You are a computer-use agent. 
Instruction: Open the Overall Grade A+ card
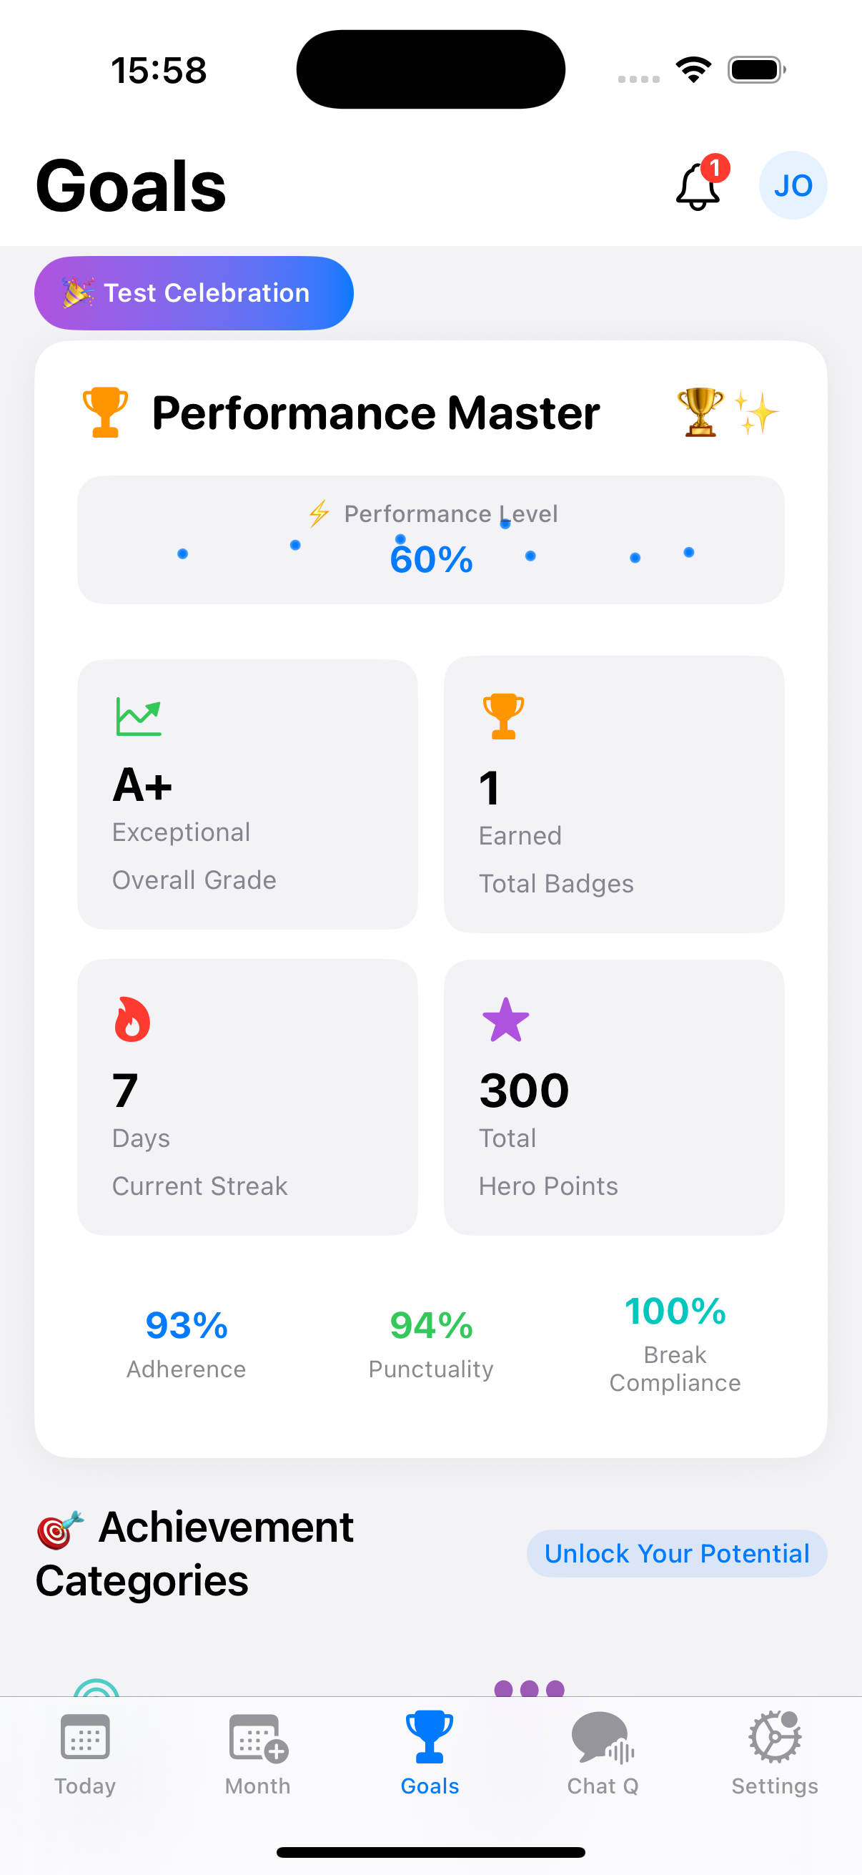click(247, 794)
